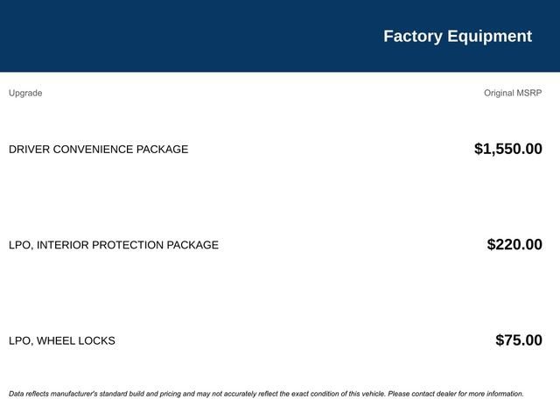The image size is (560, 420).
Task: Click the disclaimer text at the bottom
Action: (266, 394)
